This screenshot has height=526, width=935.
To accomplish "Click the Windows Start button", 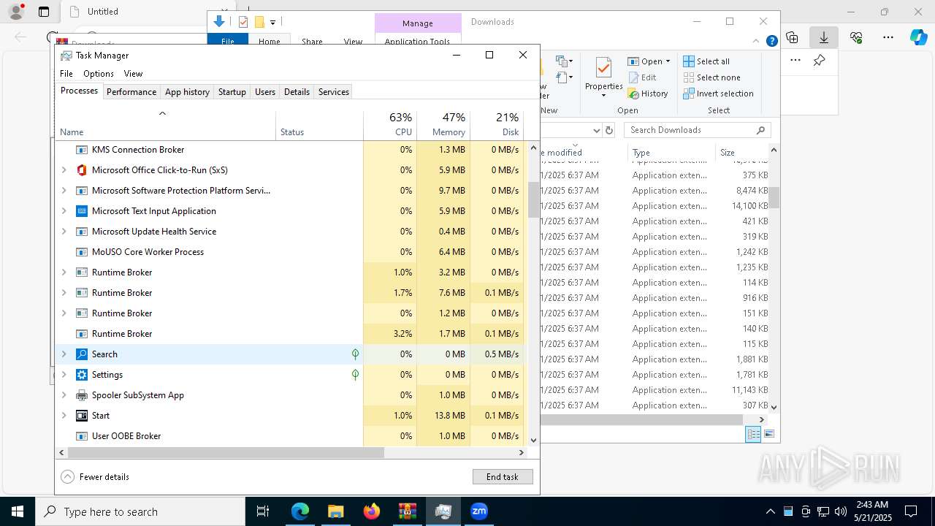I will tap(18, 511).
